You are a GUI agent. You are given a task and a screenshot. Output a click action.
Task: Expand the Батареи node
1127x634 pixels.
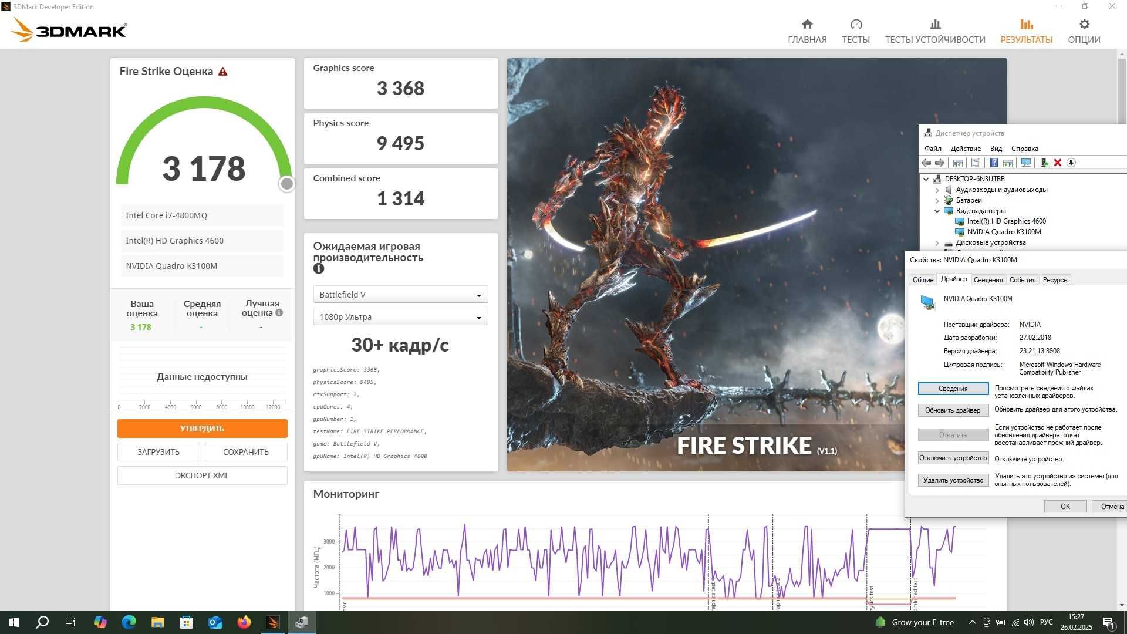point(937,201)
